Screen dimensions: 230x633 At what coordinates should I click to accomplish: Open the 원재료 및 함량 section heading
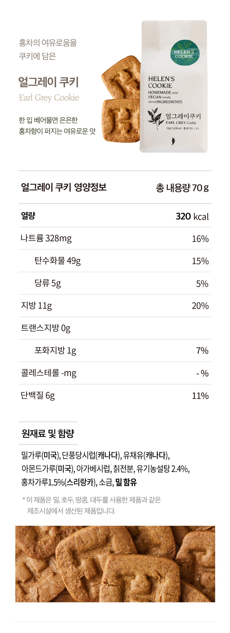coord(48,433)
